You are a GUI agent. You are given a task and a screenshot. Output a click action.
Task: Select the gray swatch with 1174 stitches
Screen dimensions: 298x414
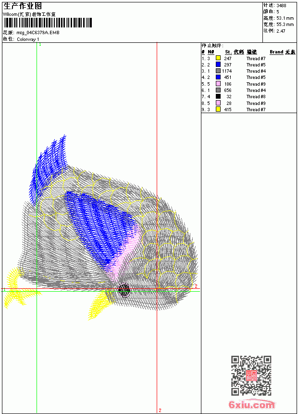click(218, 71)
